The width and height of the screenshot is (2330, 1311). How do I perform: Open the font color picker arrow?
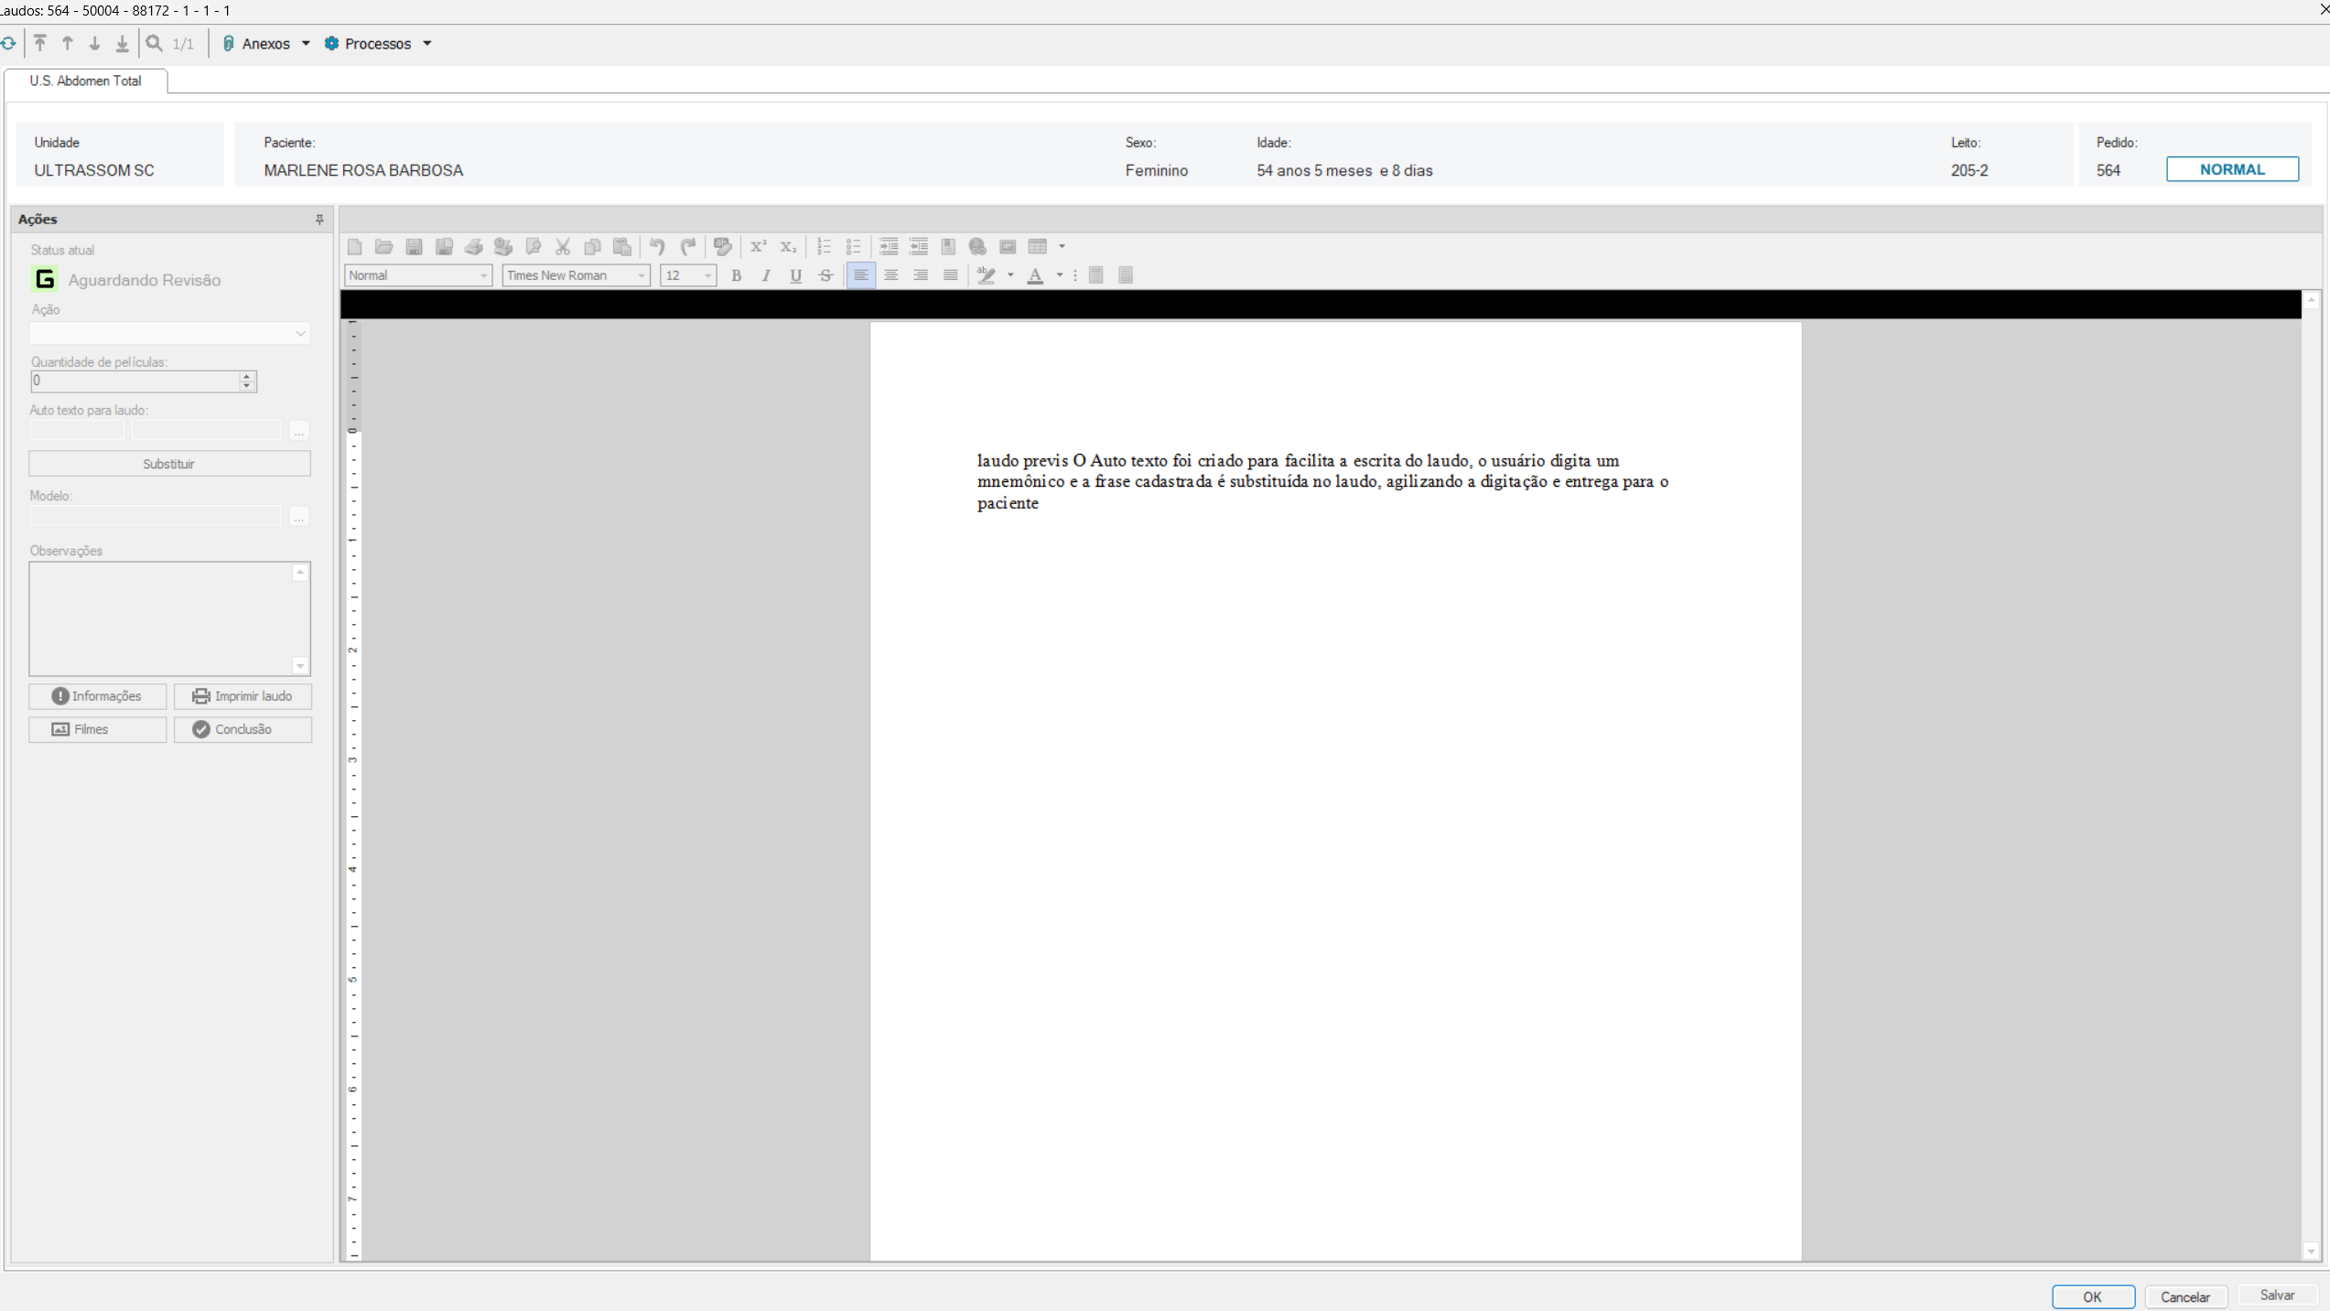tap(1059, 275)
